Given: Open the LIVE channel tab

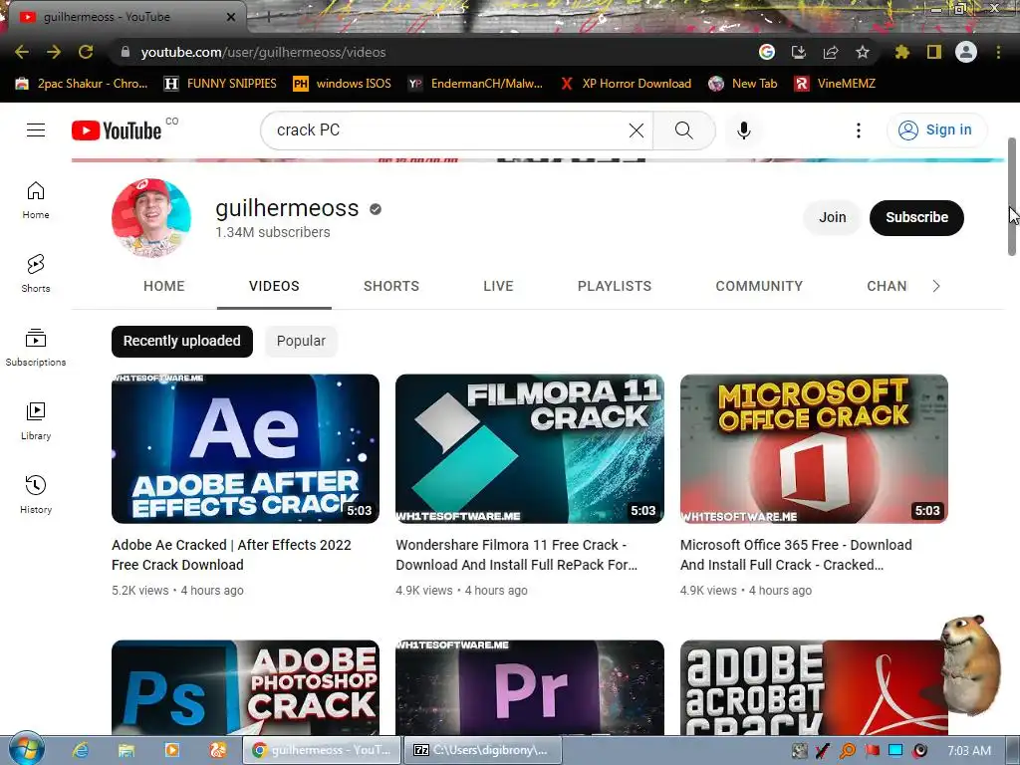Looking at the screenshot, I should pos(498,286).
